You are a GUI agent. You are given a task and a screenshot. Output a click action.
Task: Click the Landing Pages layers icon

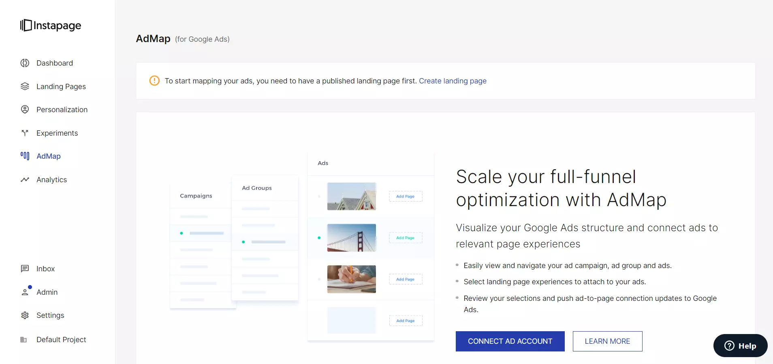click(x=25, y=86)
